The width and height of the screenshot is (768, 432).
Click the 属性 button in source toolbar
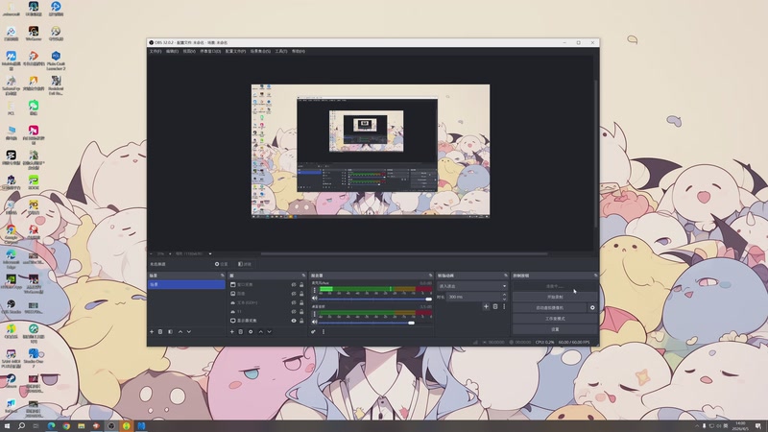222,264
